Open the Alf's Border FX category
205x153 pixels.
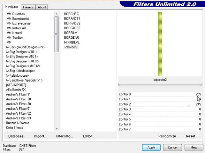click(16, 90)
